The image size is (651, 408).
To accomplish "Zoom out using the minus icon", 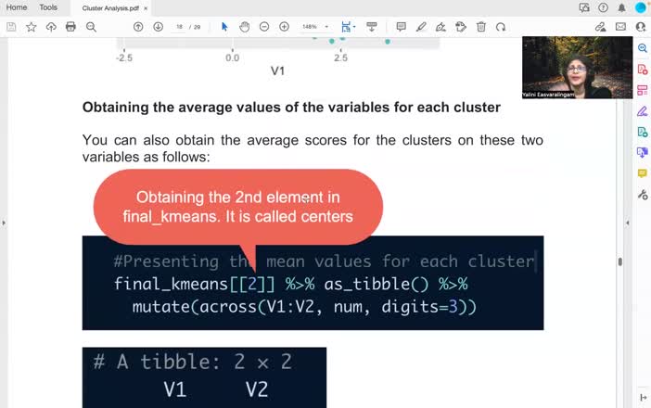I will 264,27.
